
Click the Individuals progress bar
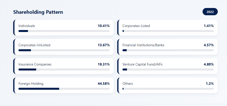click(64, 31)
